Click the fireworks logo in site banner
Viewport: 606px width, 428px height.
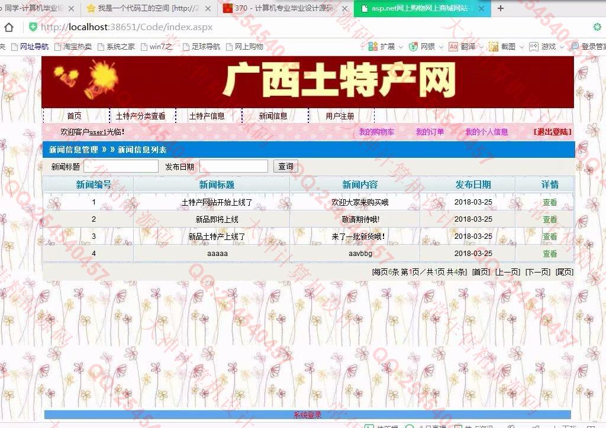point(86,80)
